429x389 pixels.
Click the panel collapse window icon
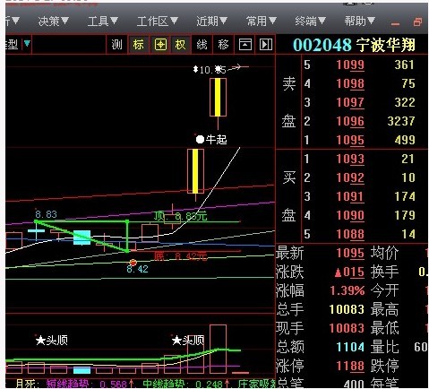click(245, 45)
